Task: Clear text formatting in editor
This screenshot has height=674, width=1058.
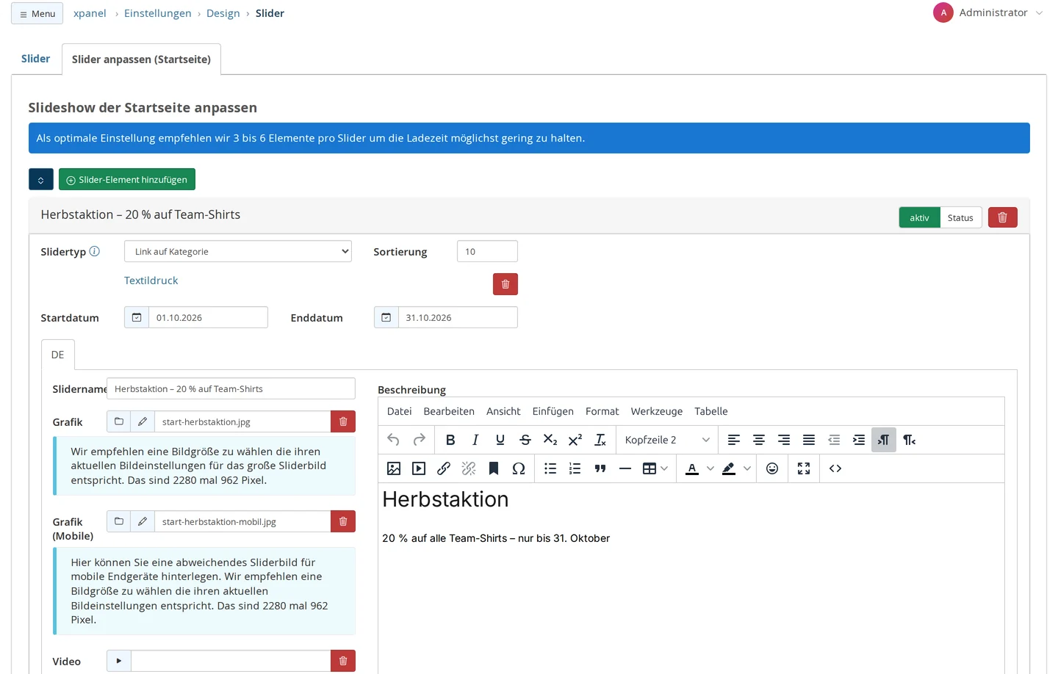Action: click(x=600, y=440)
